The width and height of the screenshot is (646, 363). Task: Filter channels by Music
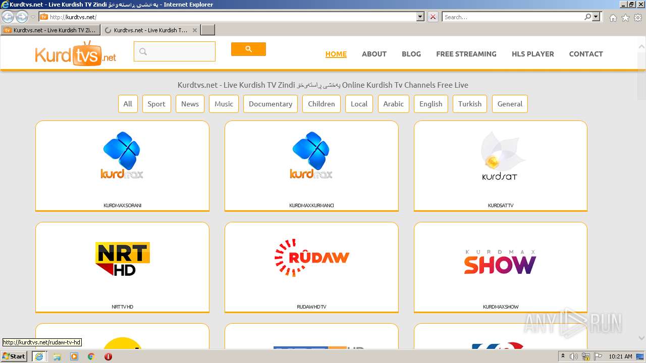click(224, 104)
